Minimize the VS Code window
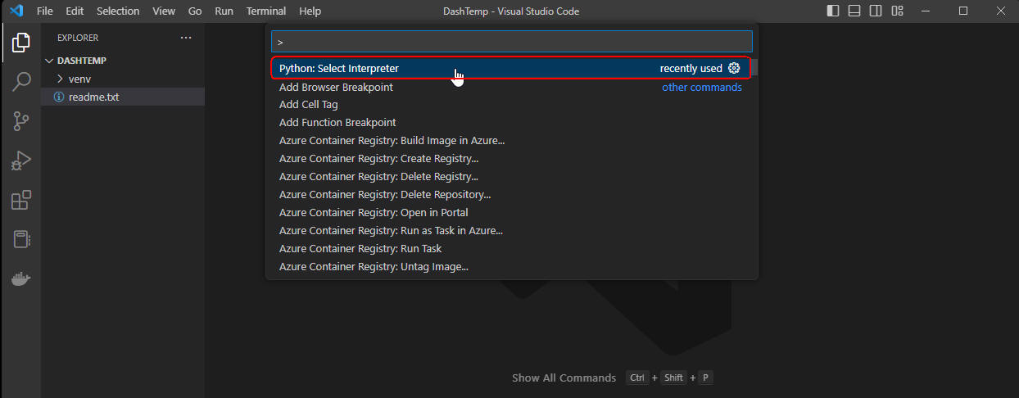1019x398 pixels. [926, 11]
